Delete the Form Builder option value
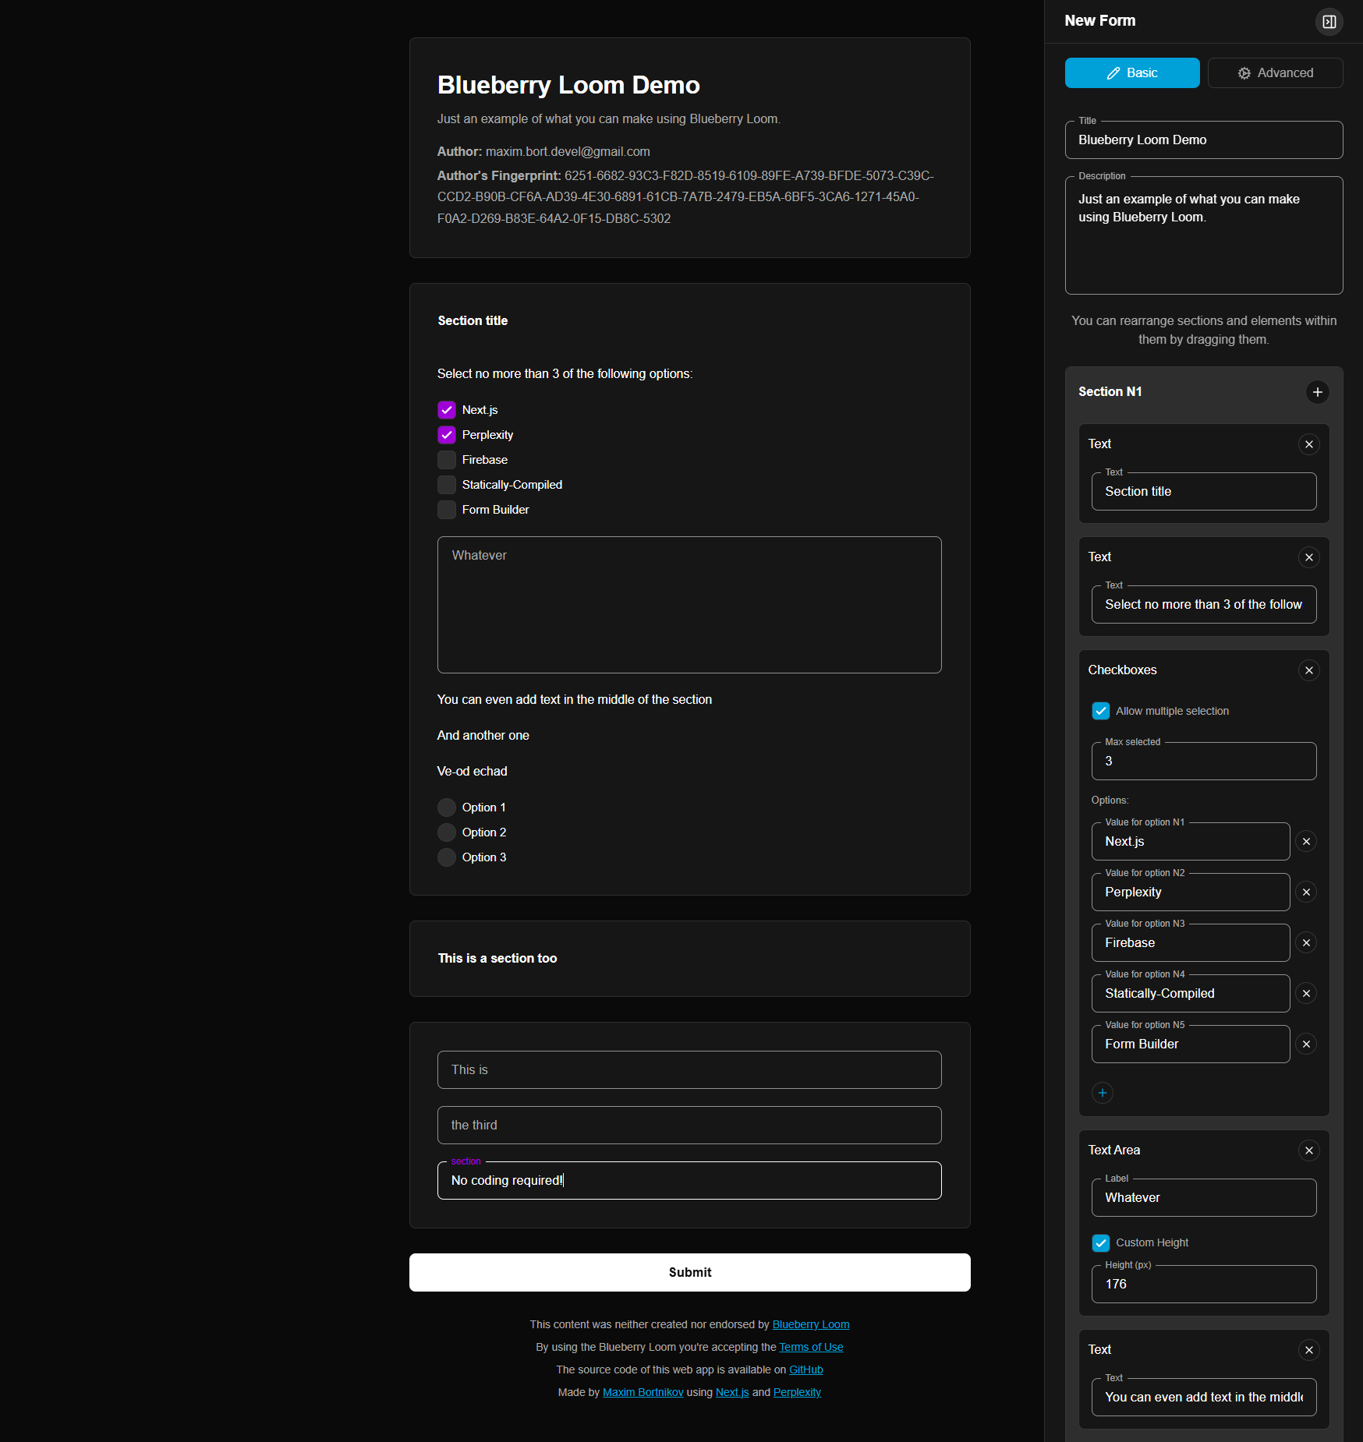The height and width of the screenshot is (1442, 1363). (1307, 1044)
